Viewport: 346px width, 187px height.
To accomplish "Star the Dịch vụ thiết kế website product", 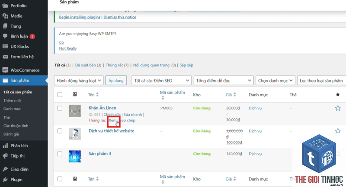I will [x=338, y=131].
